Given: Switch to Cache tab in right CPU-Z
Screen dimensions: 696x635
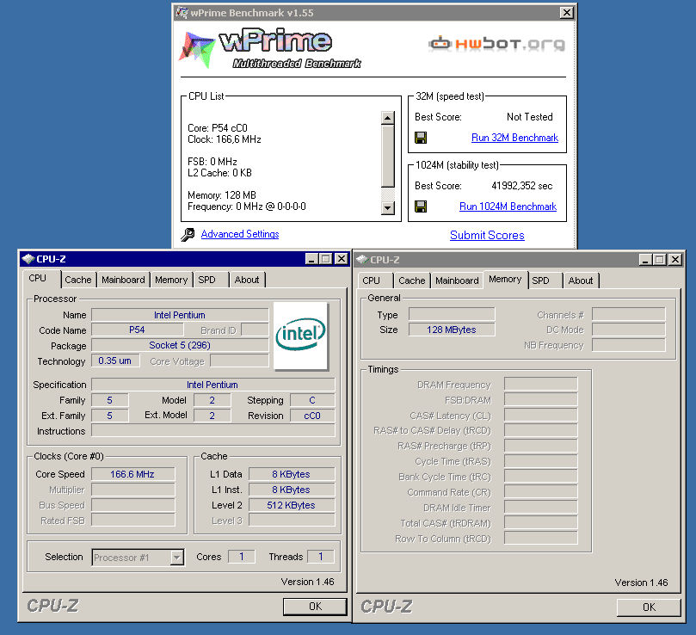Looking at the screenshot, I should tap(412, 281).
